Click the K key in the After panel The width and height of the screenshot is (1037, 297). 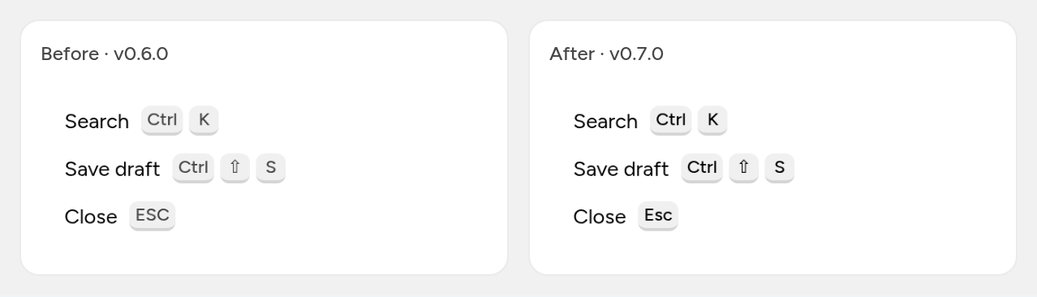click(712, 120)
